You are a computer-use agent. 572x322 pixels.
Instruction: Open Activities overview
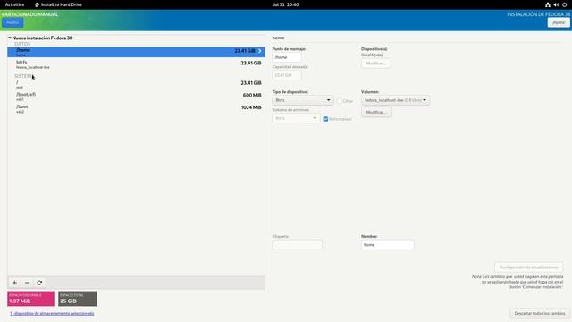14,4
